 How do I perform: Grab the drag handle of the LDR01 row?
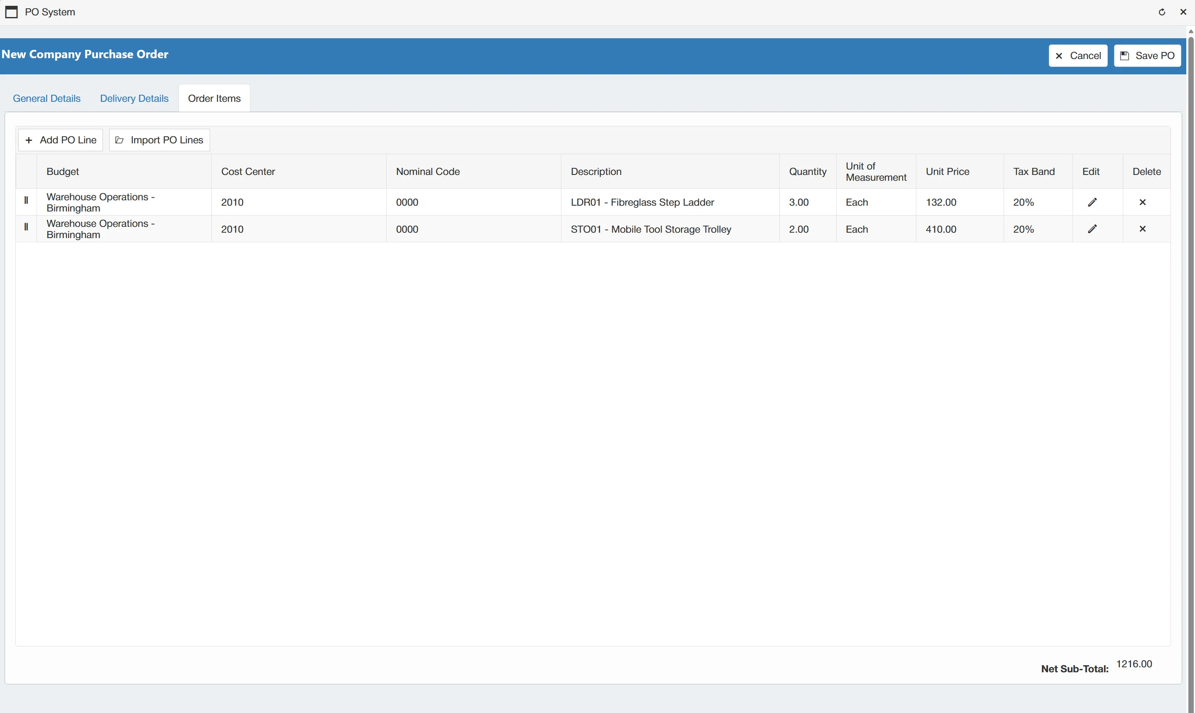point(27,200)
